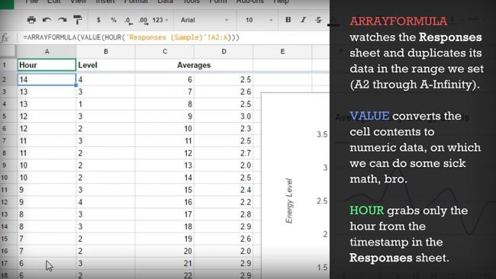Click the "Level" header cell
Viewport: 496px width, 279px height.
pyautogui.click(x=105, y=65)
